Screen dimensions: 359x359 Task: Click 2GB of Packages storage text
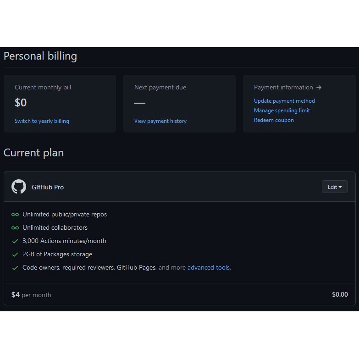pyautogui.click(x=57, y=254)
